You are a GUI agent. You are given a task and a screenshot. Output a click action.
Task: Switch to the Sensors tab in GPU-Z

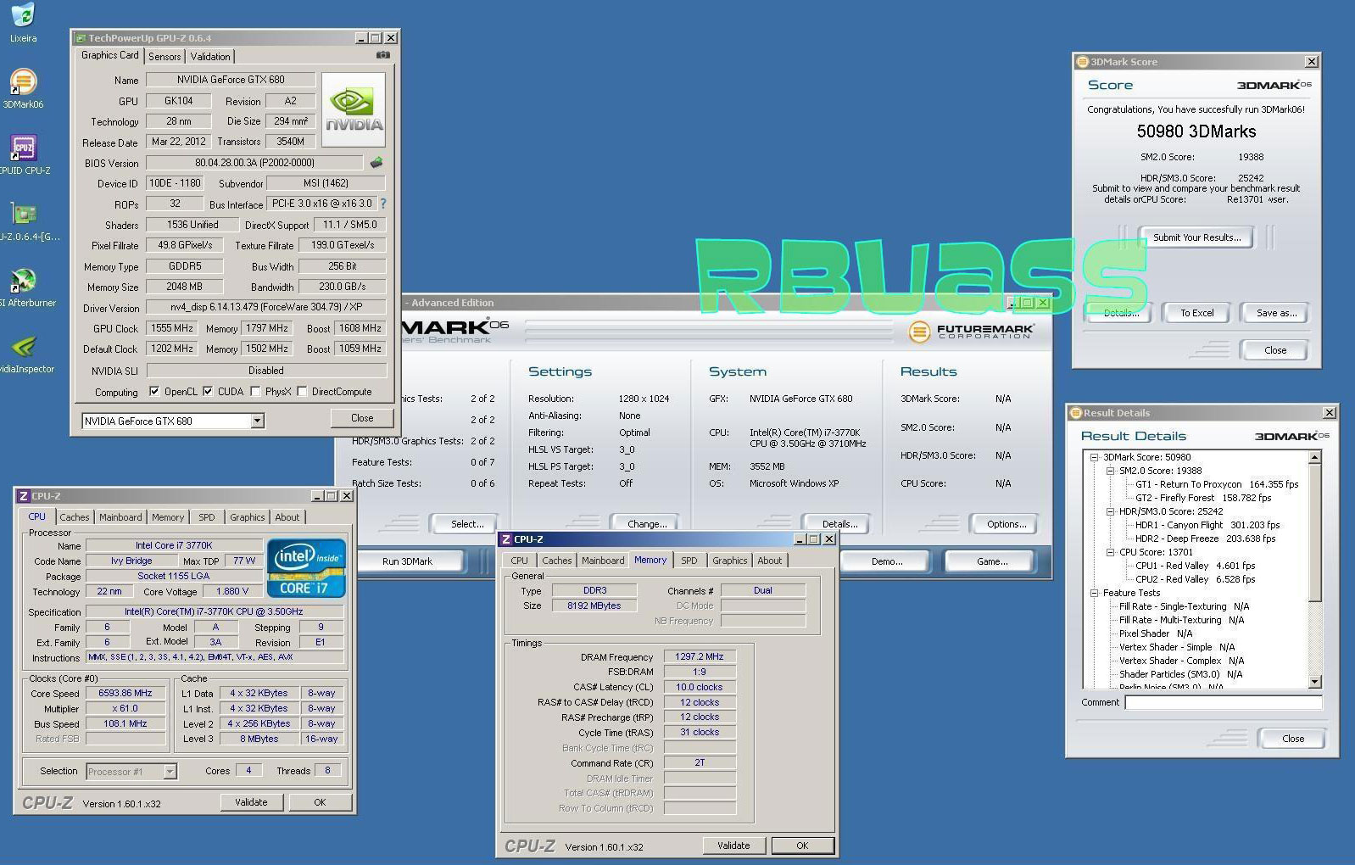tap(164, 57)
